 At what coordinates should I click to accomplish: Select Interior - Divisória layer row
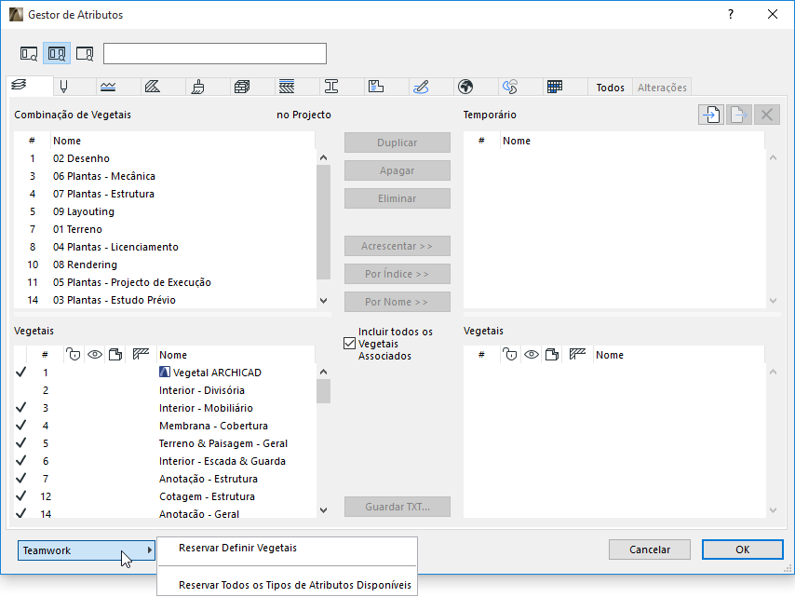pyautogui.click(x=165, y=390)
